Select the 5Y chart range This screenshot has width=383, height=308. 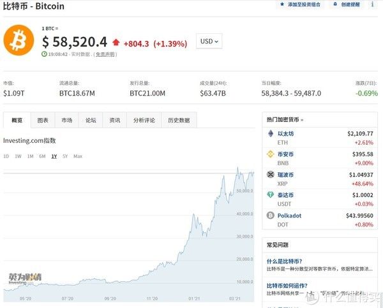(x=65, y=156)
